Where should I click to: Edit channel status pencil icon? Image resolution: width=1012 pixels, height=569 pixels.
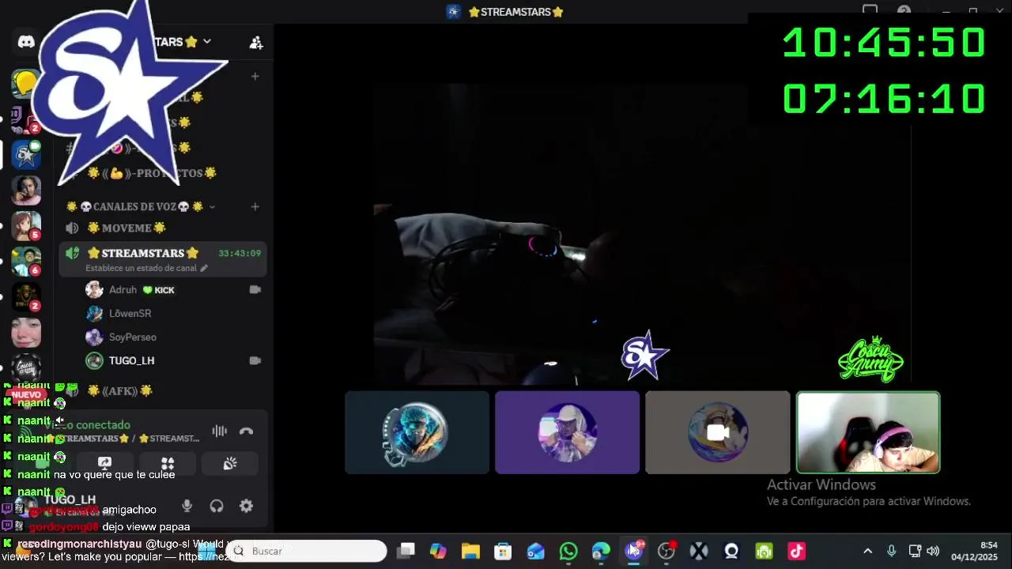(204, 269)
